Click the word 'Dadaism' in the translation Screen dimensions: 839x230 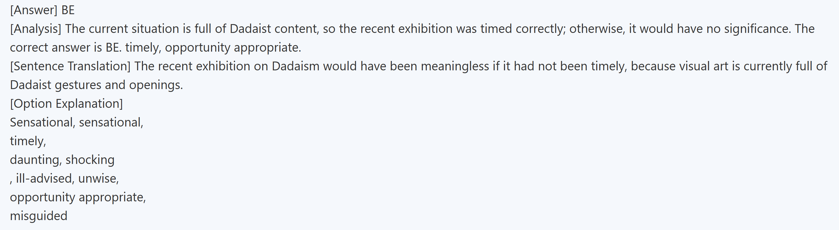(x=295, y=66)
